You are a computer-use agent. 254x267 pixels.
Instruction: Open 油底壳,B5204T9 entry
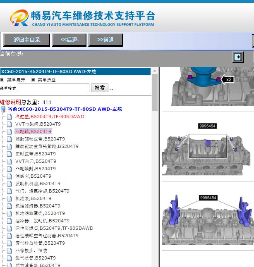[x=33, y=176]
